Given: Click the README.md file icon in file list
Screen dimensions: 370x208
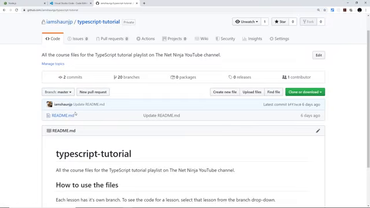Looking at the screenshot, I should (x=48, y=116).
